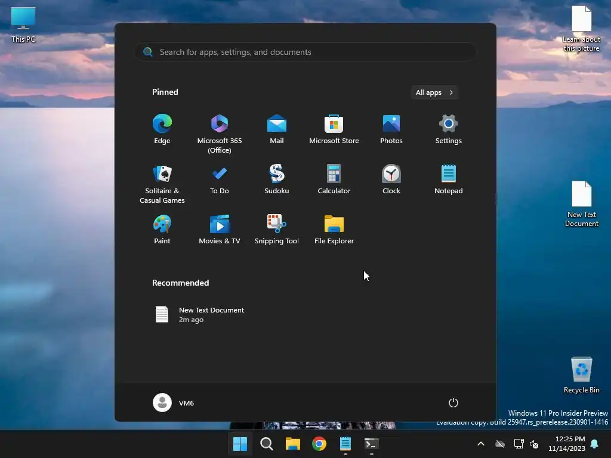Launch the Sudoku game
The height and width of the screenshot is (458, 611).
[277, 180]
